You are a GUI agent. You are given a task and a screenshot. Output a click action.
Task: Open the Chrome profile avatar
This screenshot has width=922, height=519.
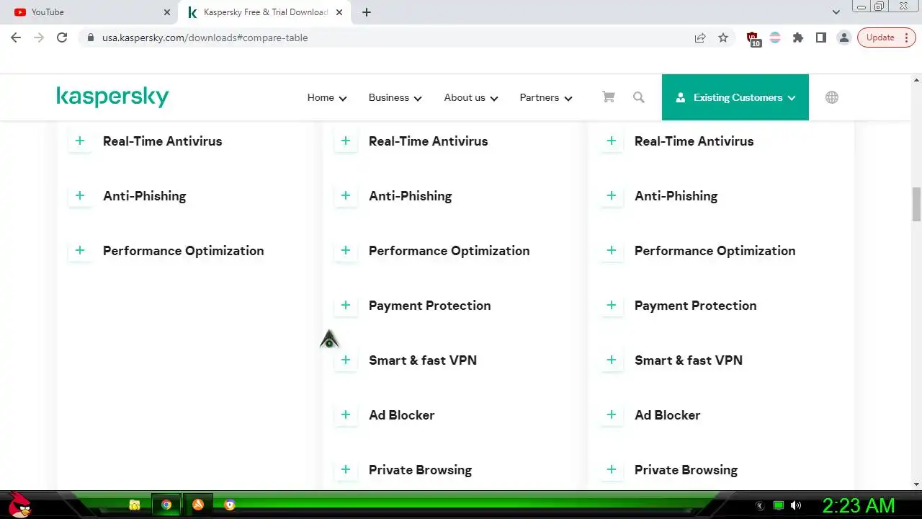point(844,37)
